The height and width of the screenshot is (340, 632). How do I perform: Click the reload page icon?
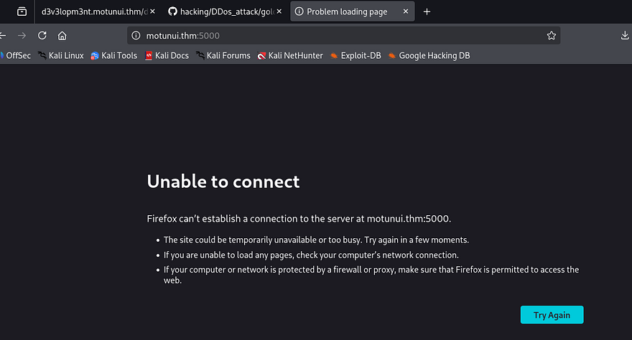click(x=42, y=35)
